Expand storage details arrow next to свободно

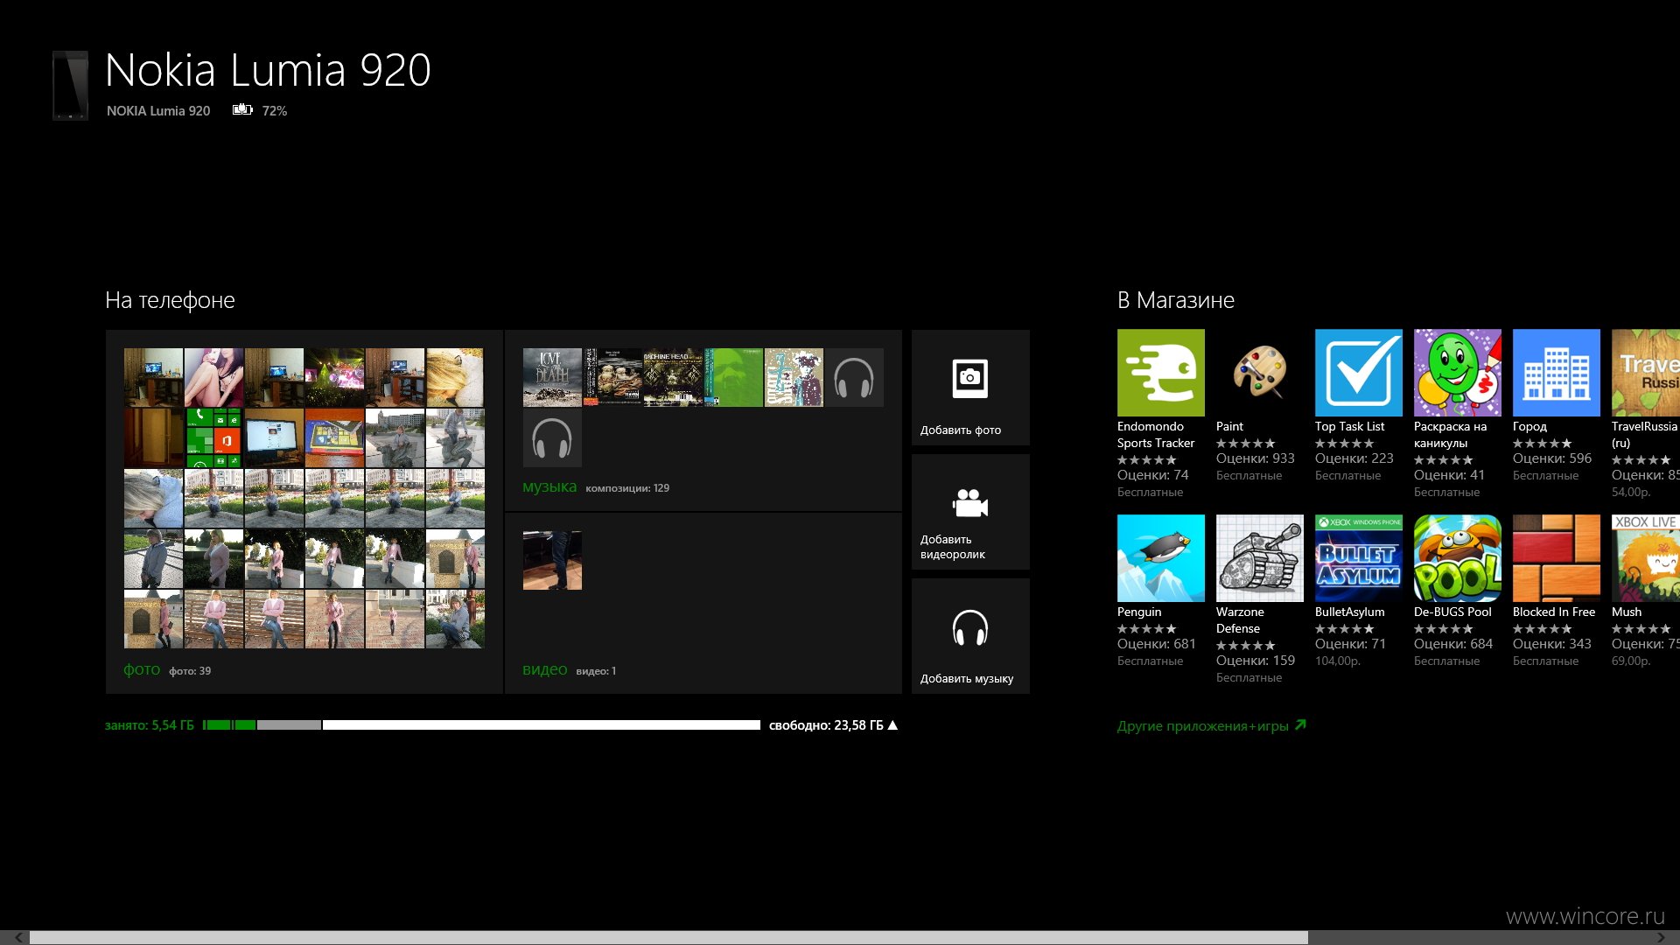[x=892, y=725]
